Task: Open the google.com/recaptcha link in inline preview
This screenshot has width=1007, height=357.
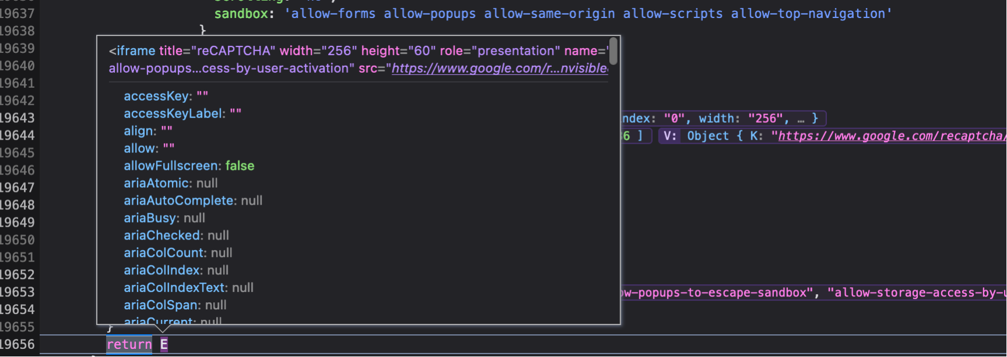Action: click(x=892, y=136)
